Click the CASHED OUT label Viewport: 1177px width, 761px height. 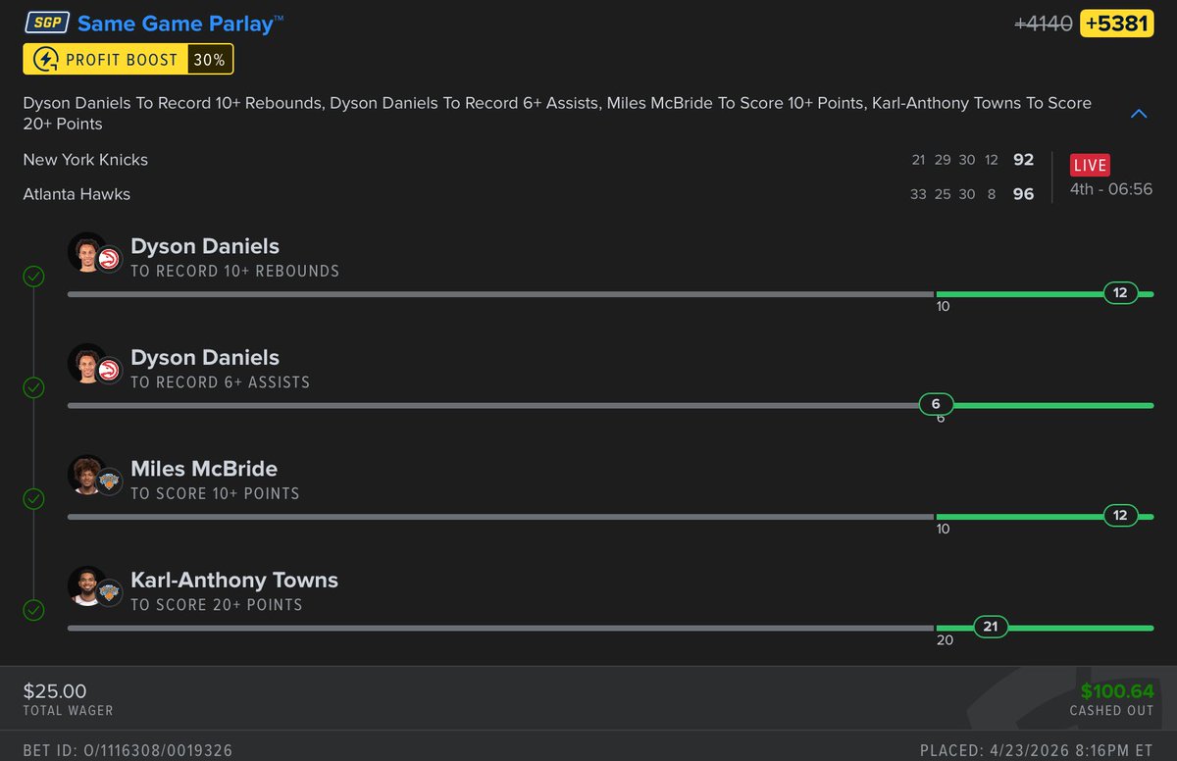click(1112, 712)
